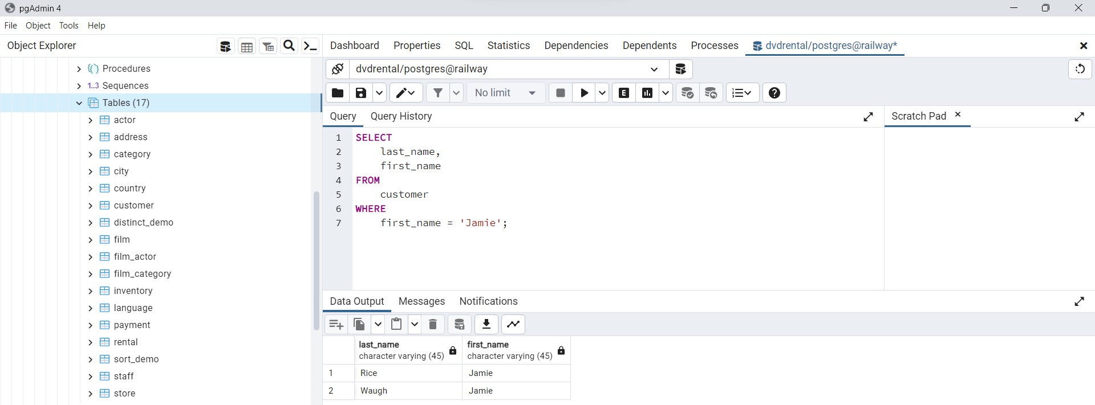The width and height of the screenshot is (1095, 405).
Task: Open the Object menu
Action: pyautogui.click(x=38, y=26)
